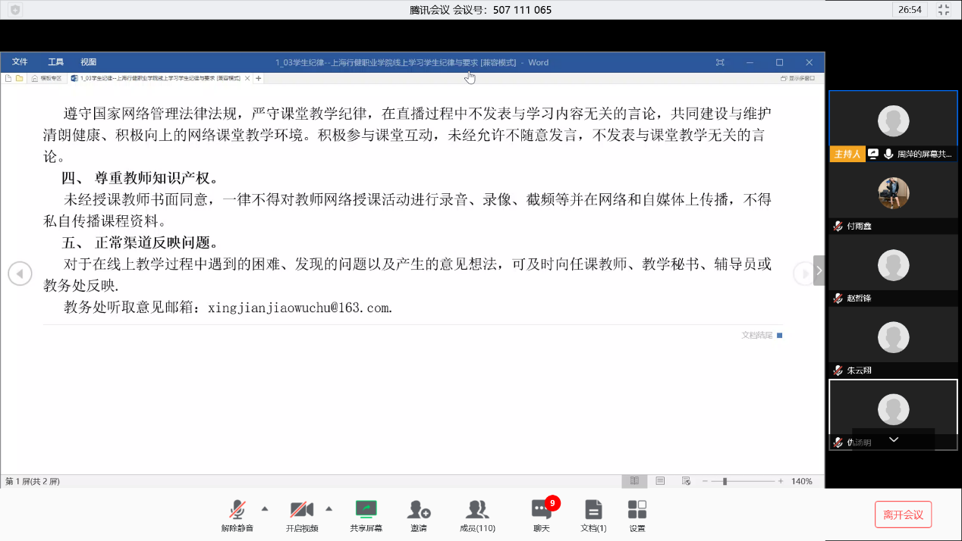
Task: Collapse the participant video side panel
Action: click(x=819, y=270)
